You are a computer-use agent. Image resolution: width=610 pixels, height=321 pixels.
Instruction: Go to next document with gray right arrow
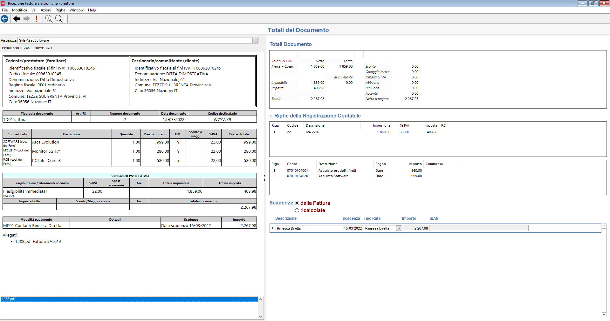coord(27,19)
